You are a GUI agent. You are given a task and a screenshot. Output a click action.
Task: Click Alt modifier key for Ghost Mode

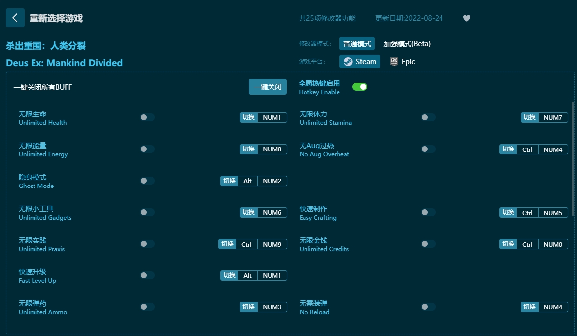tap(248, 181)
